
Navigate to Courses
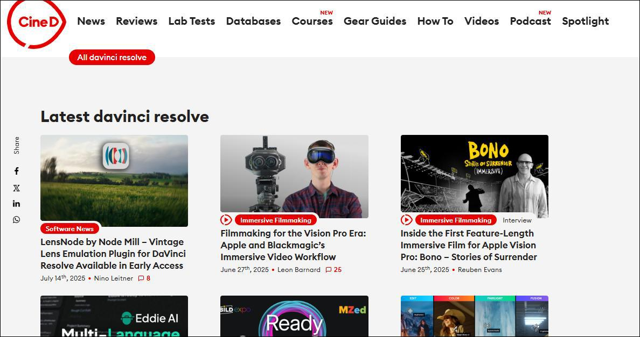point(312,21)
